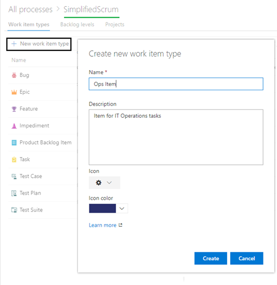Expand the Icon dropdown chevron
This screenshot has width=277, height=285.
tap(109, 182)
